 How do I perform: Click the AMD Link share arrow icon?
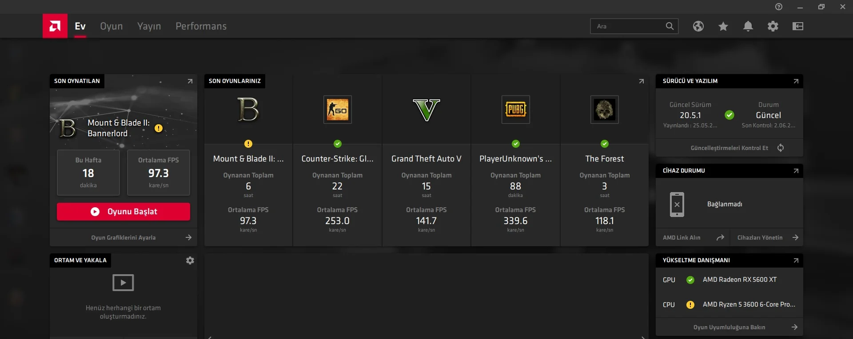pyautogui.click(x=720, y=237)
